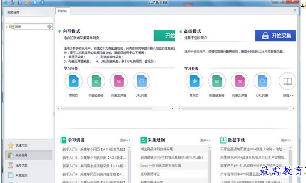Viewport: 306px width, 183px height.
Task: Open 单网页 learning task under 高级模式
Action: point(194,81)
